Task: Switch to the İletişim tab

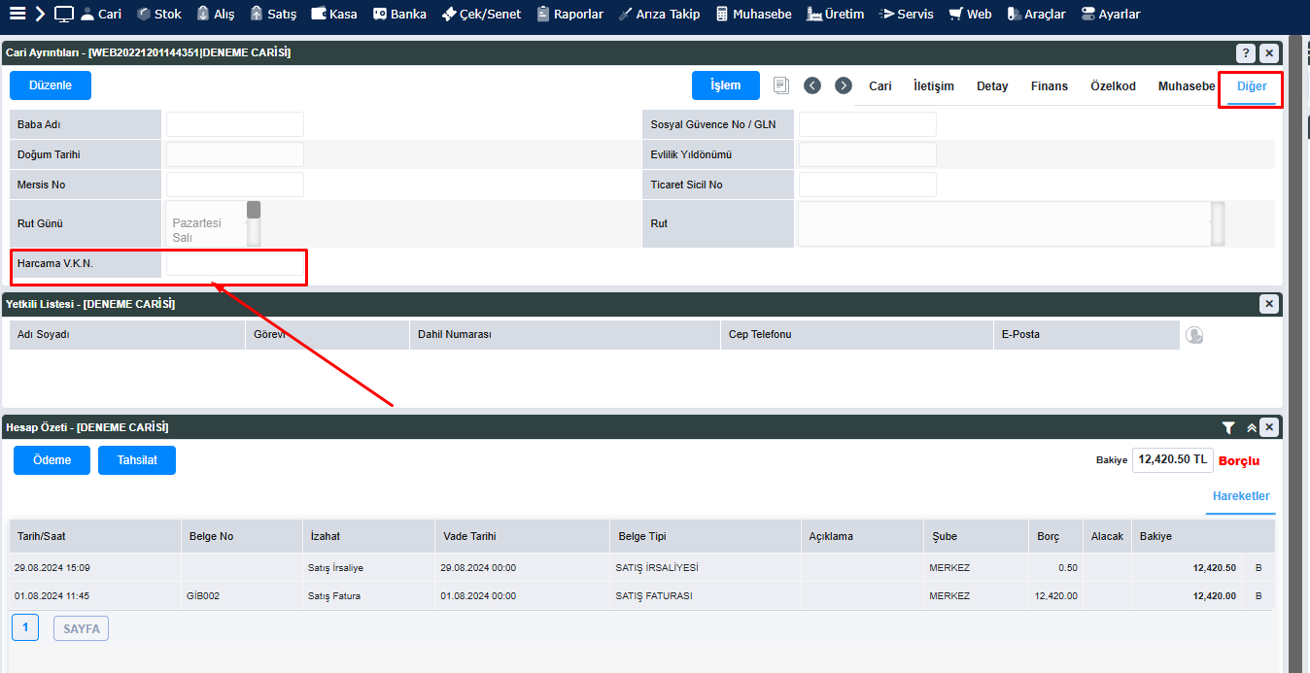Action: point(933,86)
